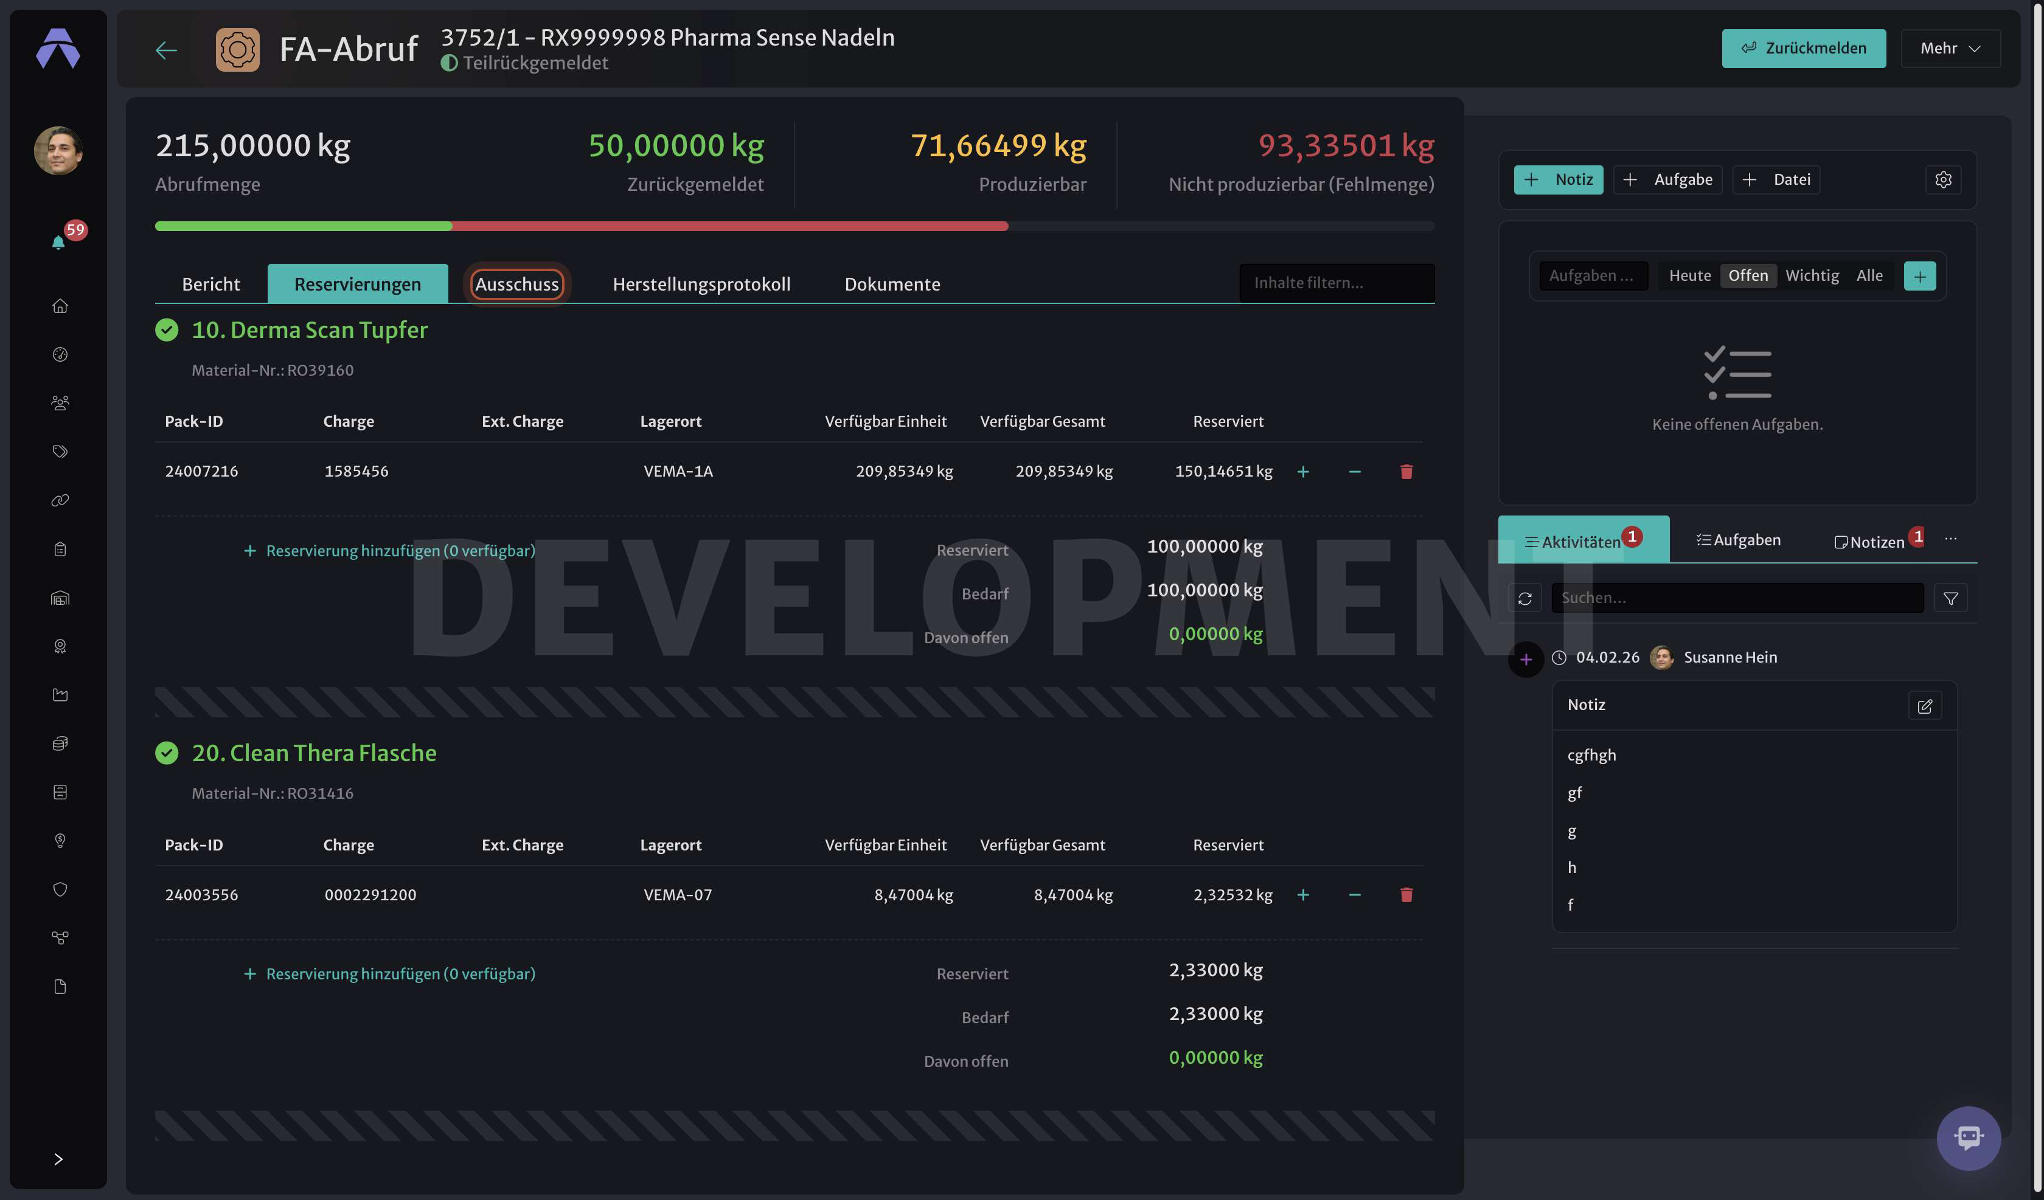This screenshot has width=2044, height=1200.
Task: Refresh the activities list
Action: pyautogui.click(x=1525, y=598)
